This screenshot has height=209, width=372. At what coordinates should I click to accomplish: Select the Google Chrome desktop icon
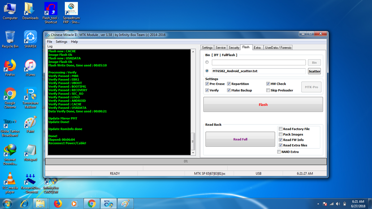click(x=10, y=98)
